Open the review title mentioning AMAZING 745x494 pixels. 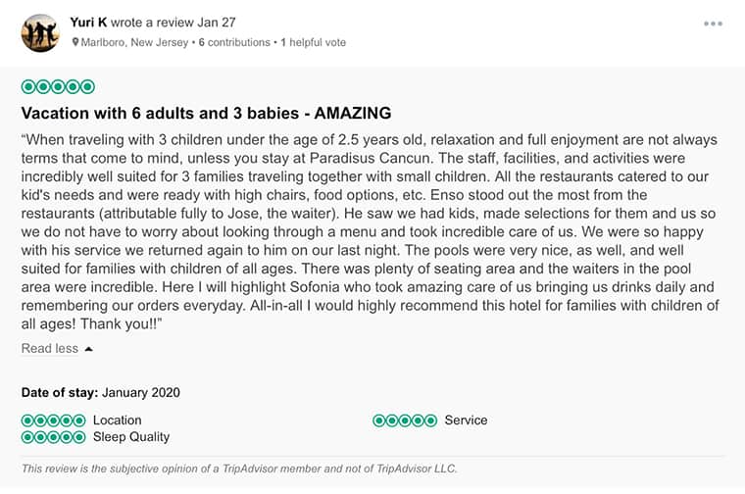206,113
